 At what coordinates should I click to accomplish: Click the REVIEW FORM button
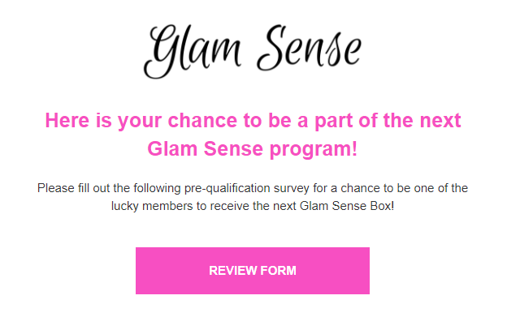click(x=253, y=271)
